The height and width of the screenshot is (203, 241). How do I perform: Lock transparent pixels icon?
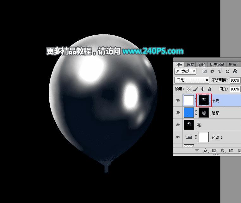coord(188,89)
